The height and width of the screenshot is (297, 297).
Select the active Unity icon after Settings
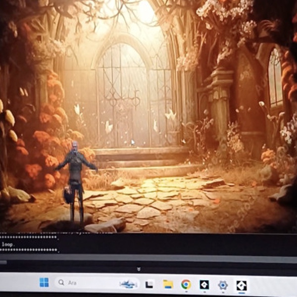point(241,286)
